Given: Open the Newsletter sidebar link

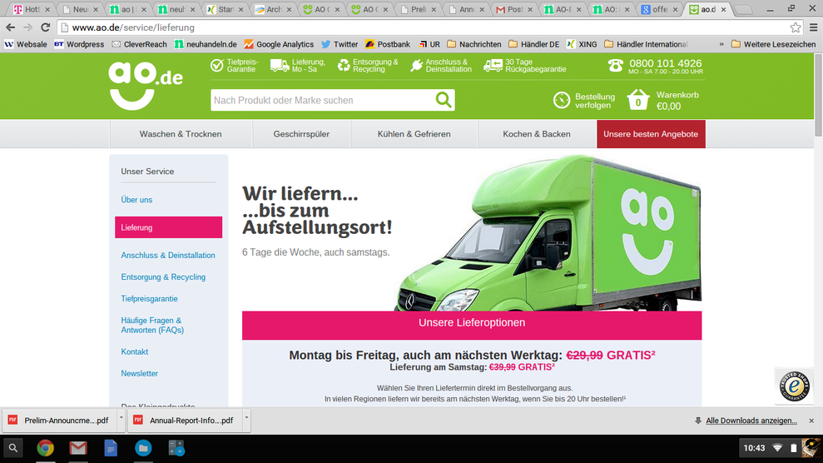Looking at the screenshot, I should pyautogui.click(x=139, y=373).
